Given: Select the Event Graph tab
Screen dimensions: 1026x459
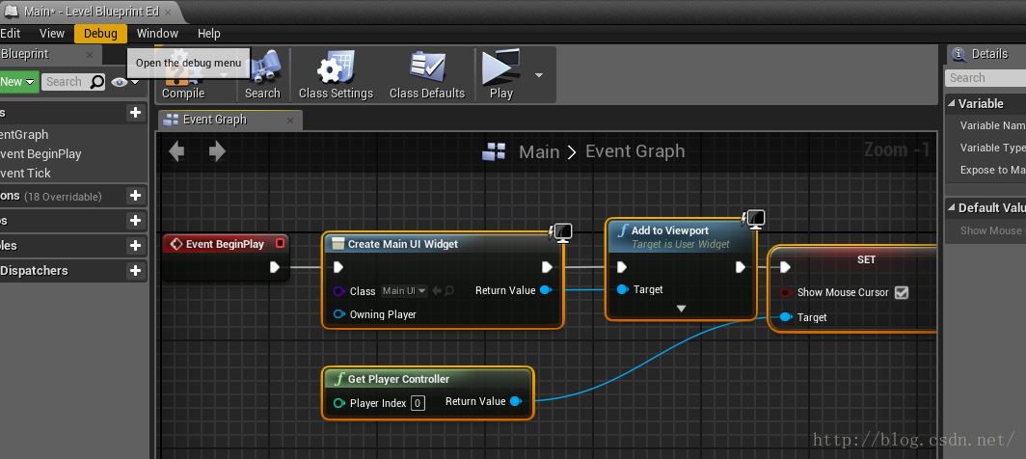Looking at the screenshot, I should pos(215,120).
